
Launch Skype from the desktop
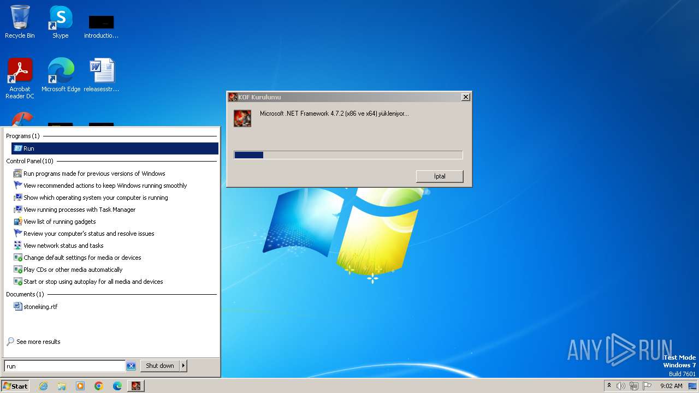60,22
